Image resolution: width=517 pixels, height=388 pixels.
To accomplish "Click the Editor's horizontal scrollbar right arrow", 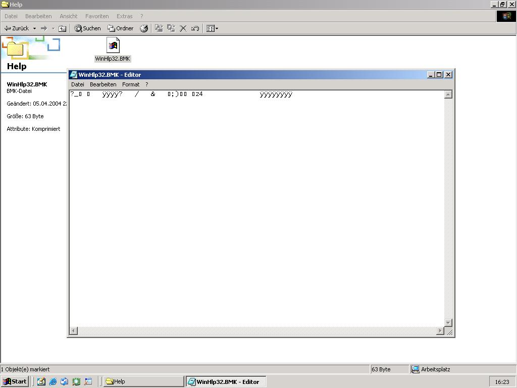I will click(440, 331).
